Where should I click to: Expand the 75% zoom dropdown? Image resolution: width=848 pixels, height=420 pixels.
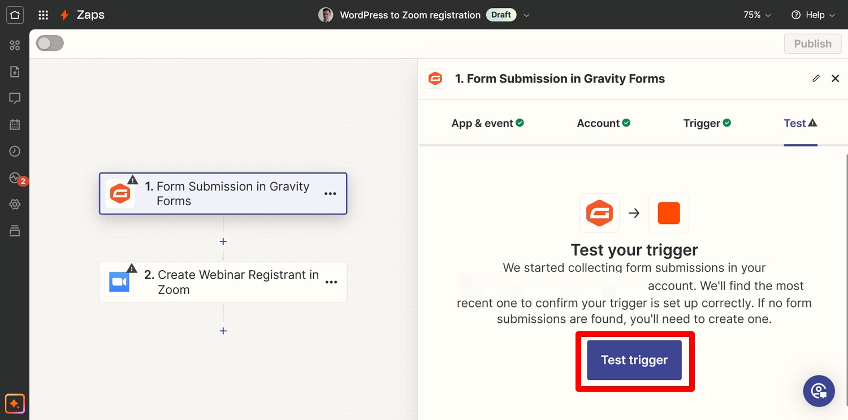pos(757,15)
